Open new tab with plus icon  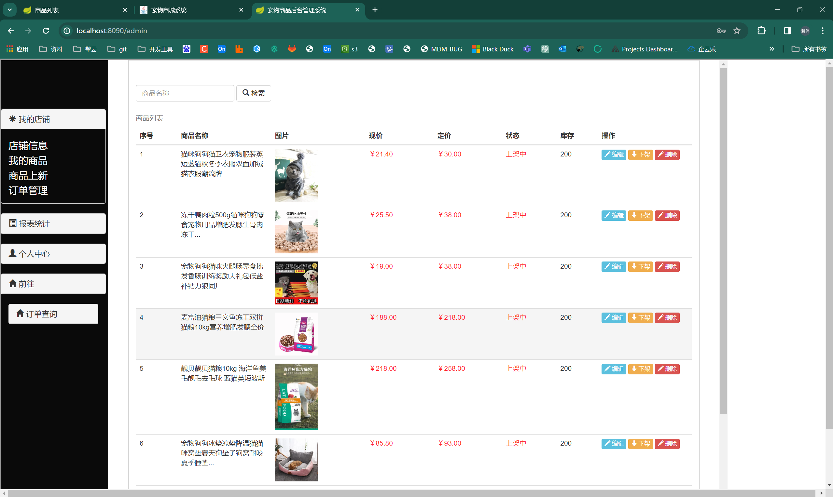tap(375, 10)
